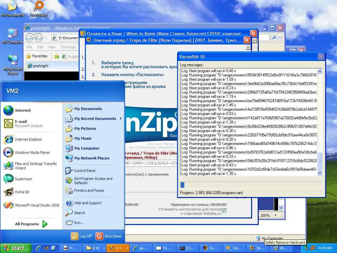
Task: Open IE search provider dropdown arrow
Action: (280, 38)
